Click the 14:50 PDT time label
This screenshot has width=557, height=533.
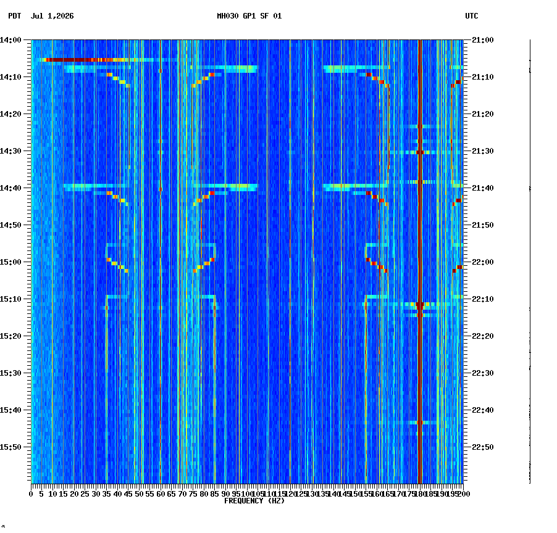coord(10,225)
